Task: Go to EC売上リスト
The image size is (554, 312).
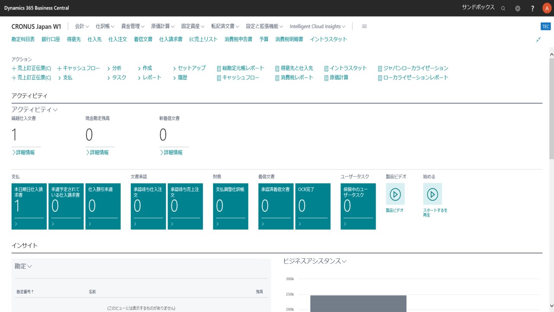Action: [203, 39]
